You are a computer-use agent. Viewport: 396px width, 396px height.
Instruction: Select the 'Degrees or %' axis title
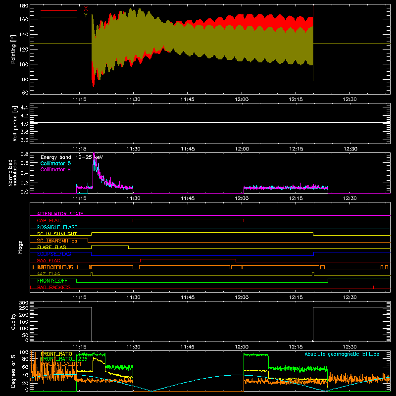(x=13, y=371)
